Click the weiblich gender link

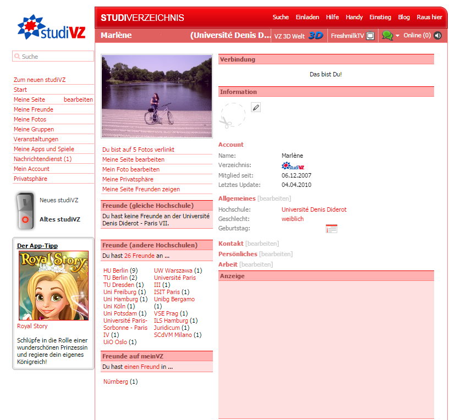point(293,219)
